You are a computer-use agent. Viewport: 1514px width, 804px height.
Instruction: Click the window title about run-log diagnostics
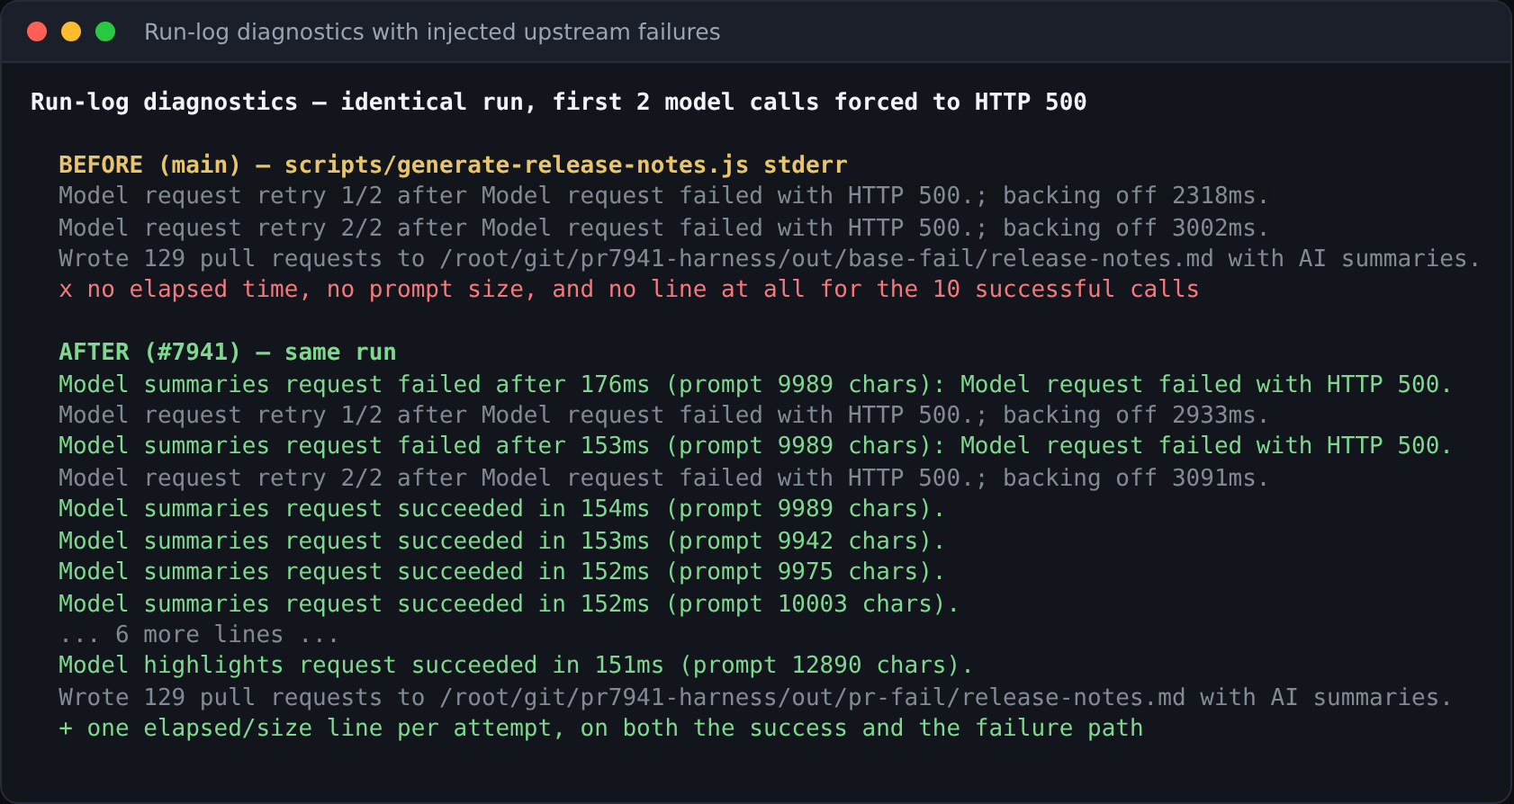pyautogui.click(x=432, y=31)
